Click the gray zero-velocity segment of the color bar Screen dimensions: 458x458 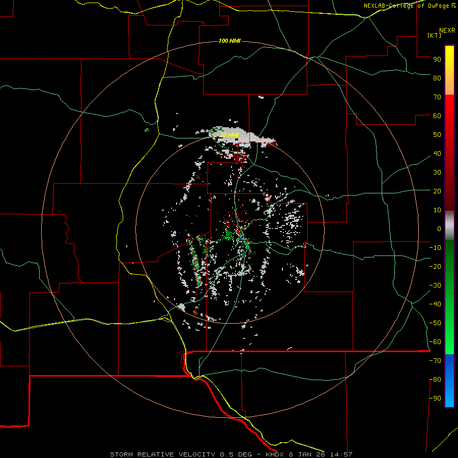tap(449, 225)
